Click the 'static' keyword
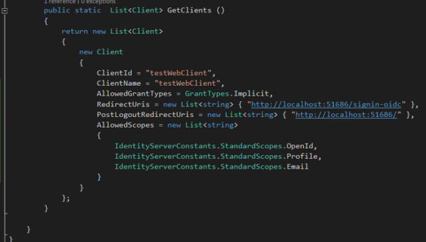The width and height of the screenshot is (426, 242). (88, 11)
